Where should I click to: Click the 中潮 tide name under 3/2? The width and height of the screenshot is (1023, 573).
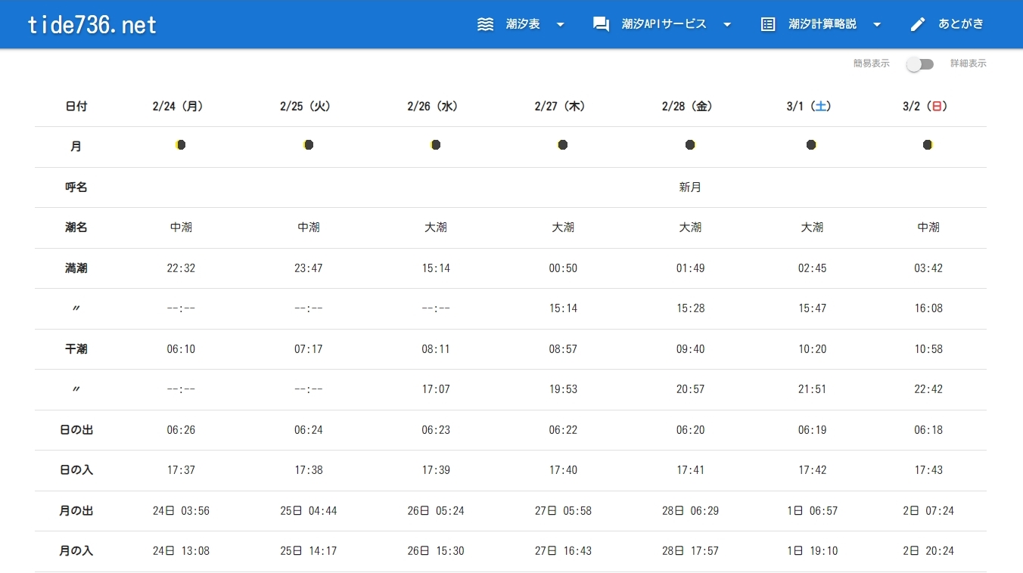pyautogui.click(x=928, y=228)
